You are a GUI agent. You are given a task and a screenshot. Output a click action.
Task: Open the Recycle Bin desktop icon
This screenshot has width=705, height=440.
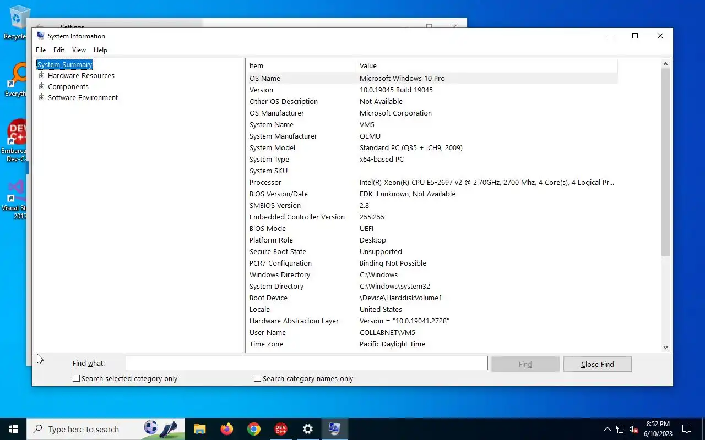tap(17, 22)
